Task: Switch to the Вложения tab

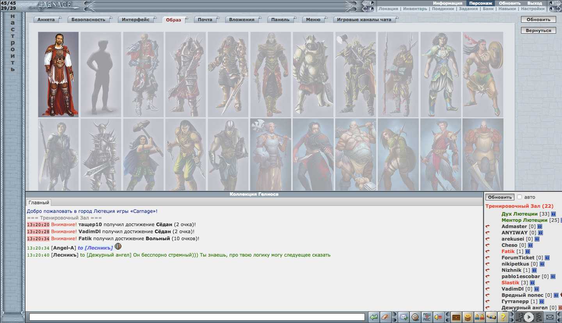Action: pos(242,20)
